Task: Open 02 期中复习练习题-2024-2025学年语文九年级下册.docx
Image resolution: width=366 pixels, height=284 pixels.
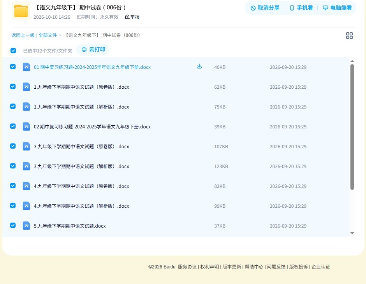Action: pos(92,126)
